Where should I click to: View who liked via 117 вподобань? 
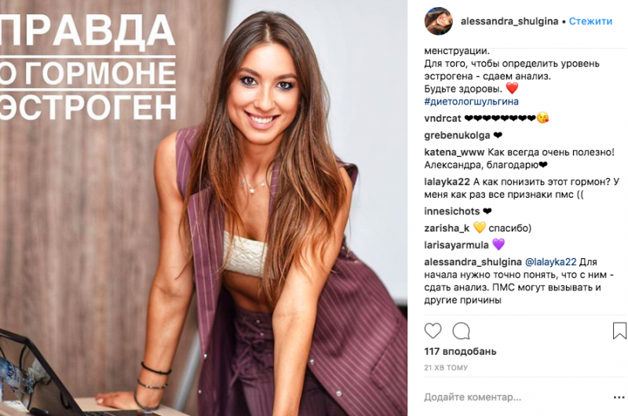460,352
